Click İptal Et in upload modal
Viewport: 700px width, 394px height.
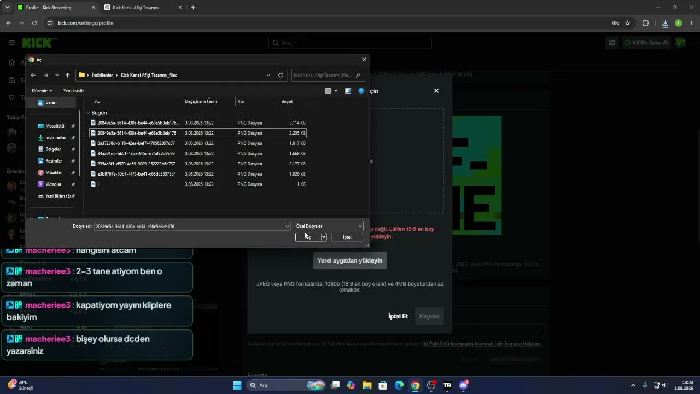(398, 316)
